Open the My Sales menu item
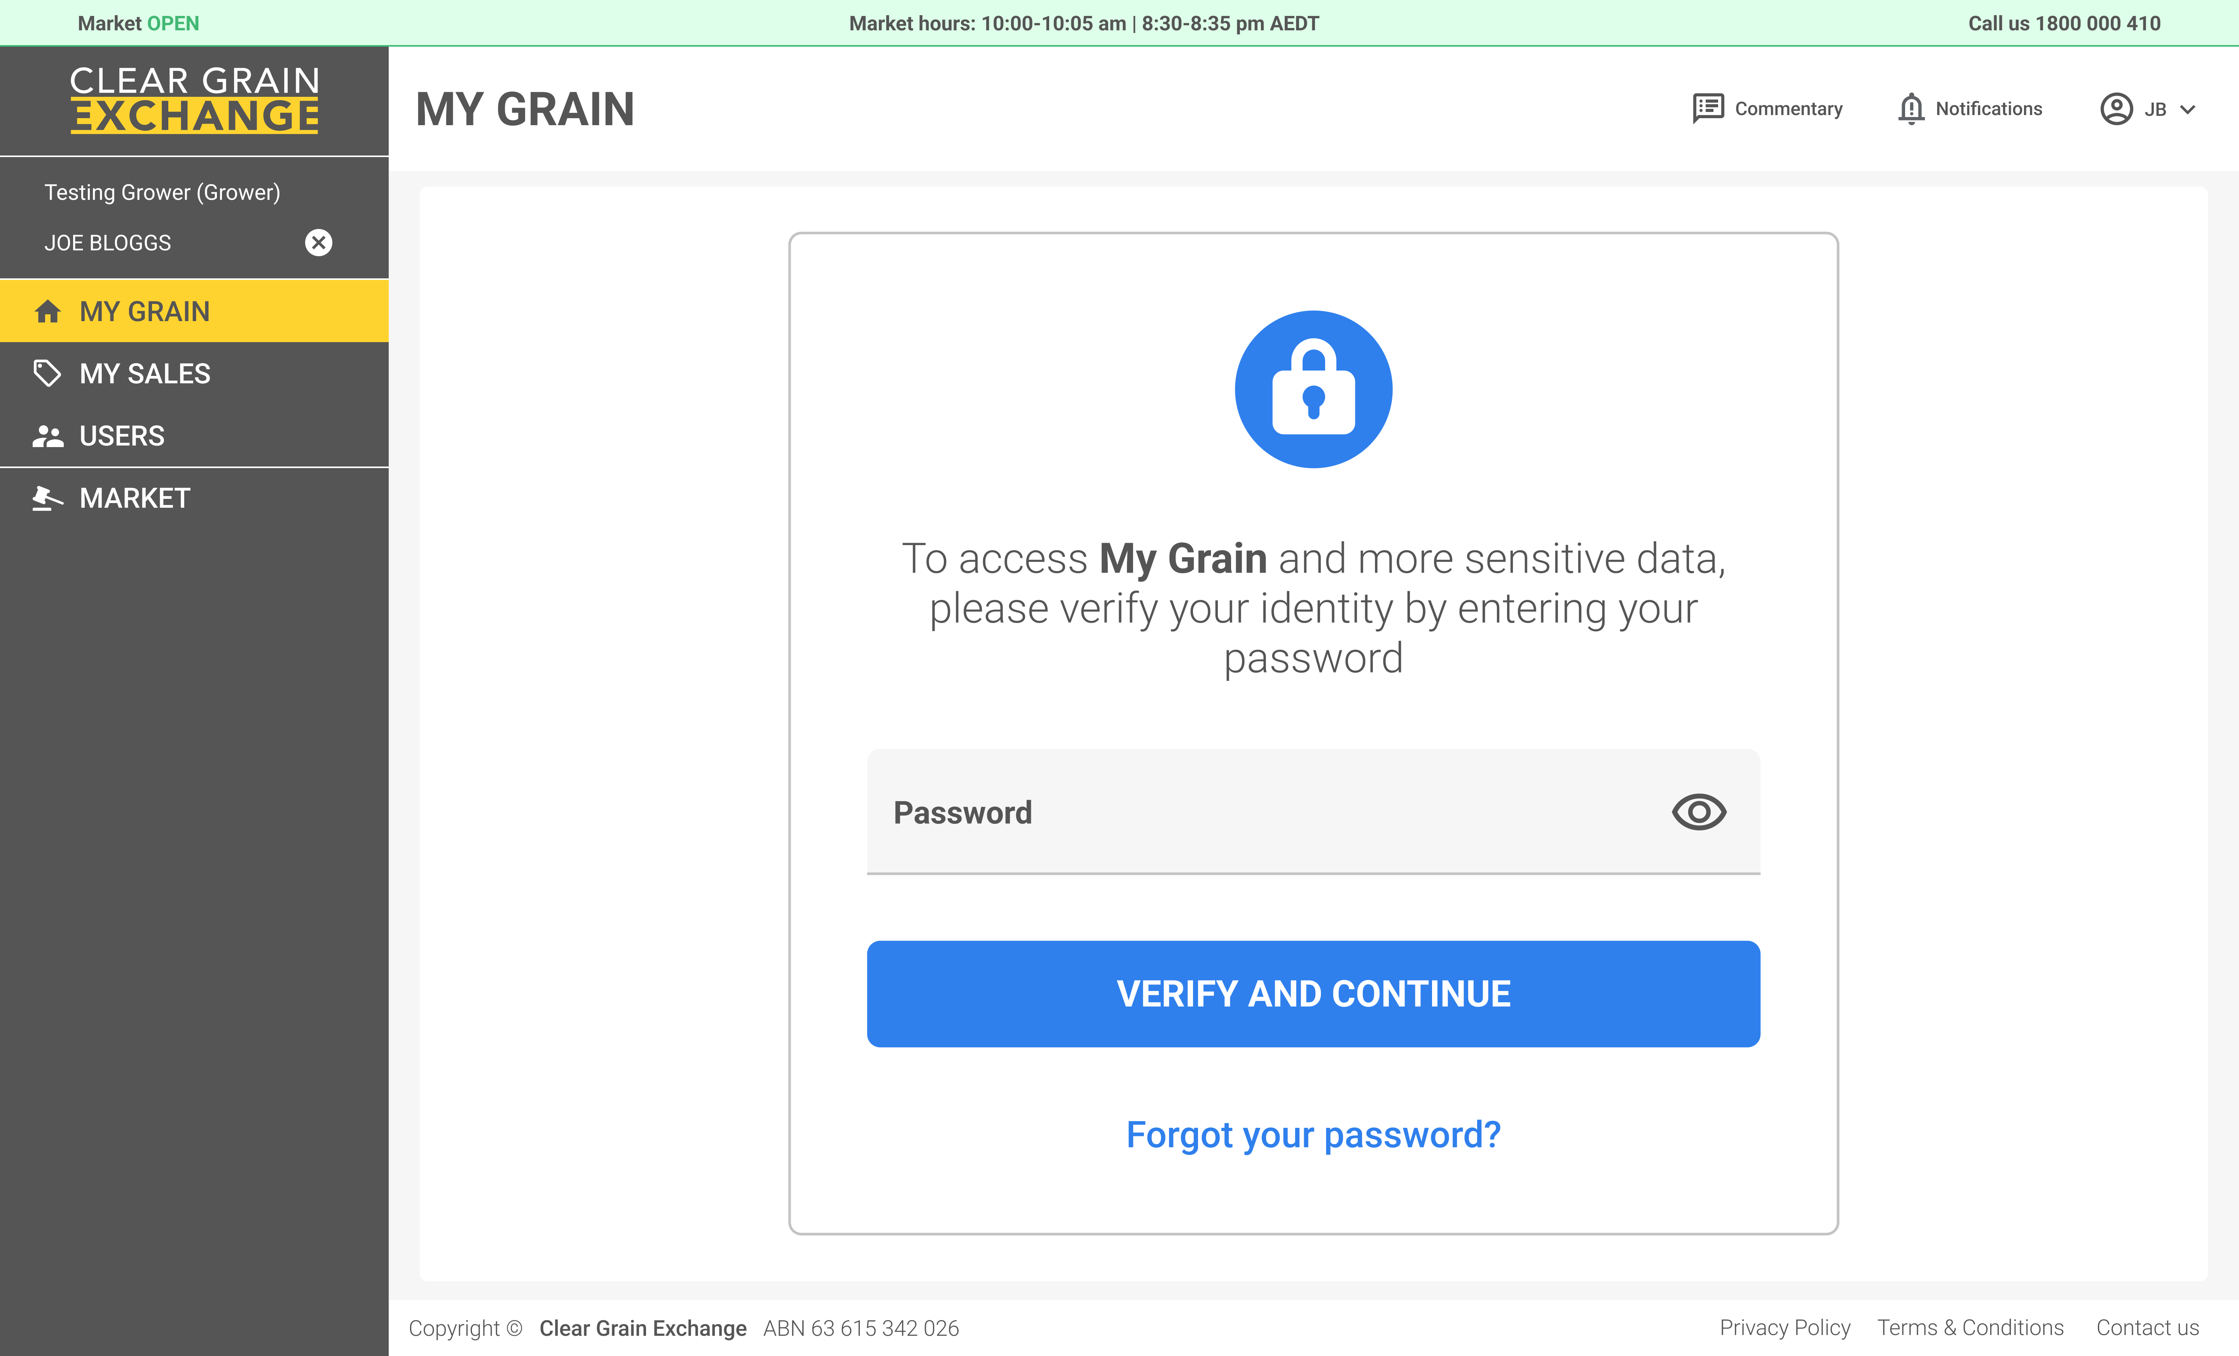The height and width of the screenshot is (1356, 2239). [x=145, y=374]
